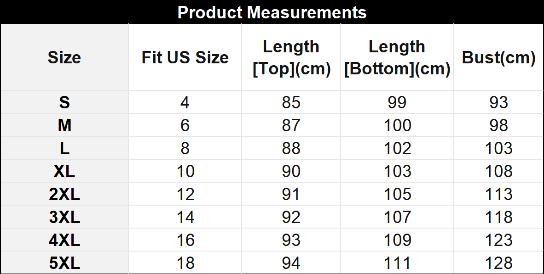Click bottom length 100 in M row
This screenshot has width=544, height=274.
(397, 125)
